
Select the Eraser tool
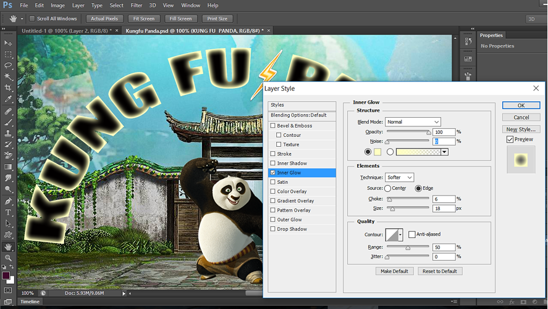pos(8,156)
